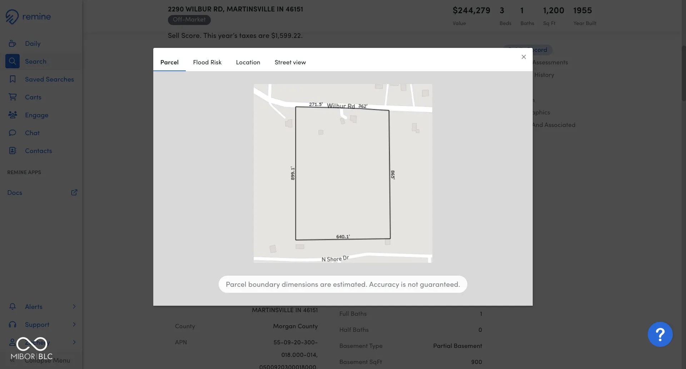Switch to the Flood Risk tab

[207, 62]
